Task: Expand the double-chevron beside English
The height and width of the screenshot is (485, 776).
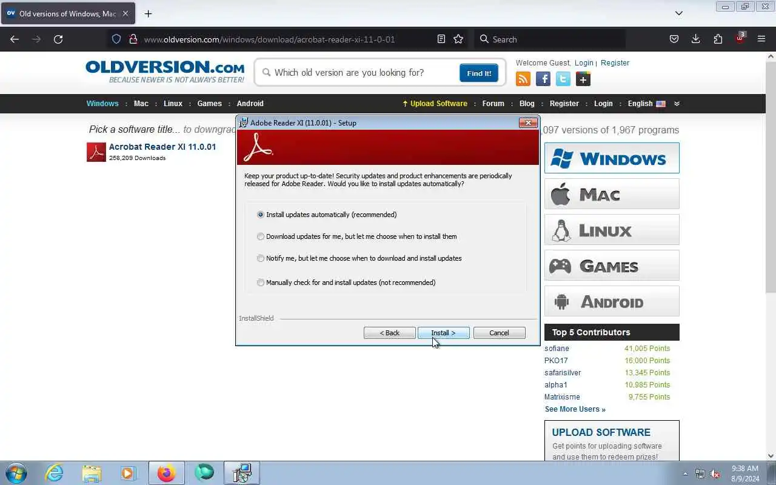Action: pos(677,104)
